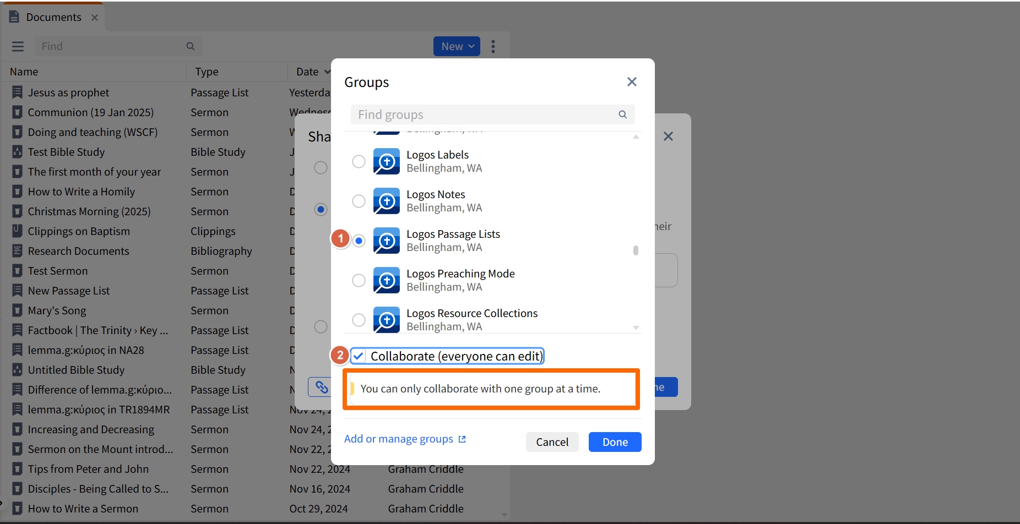Click the Logos Labels group icon
Screen dimensions: 1020x524
[x=386, y=161]
